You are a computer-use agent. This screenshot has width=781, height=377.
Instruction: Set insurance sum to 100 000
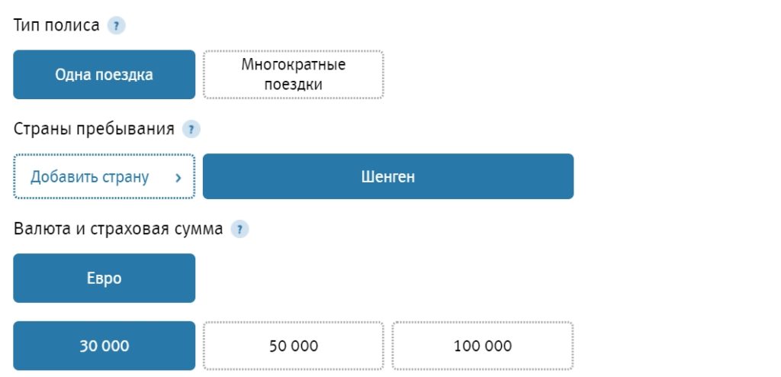pos(482,346)
